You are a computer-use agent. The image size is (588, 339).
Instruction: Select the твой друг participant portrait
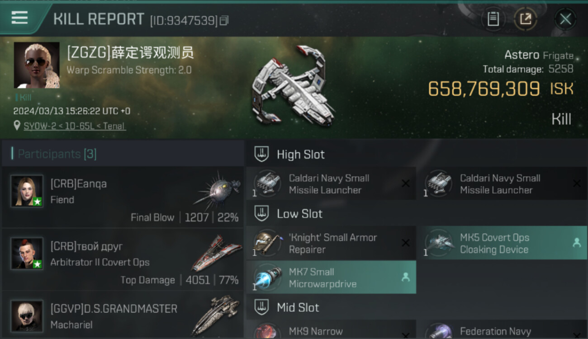(27, 254)
